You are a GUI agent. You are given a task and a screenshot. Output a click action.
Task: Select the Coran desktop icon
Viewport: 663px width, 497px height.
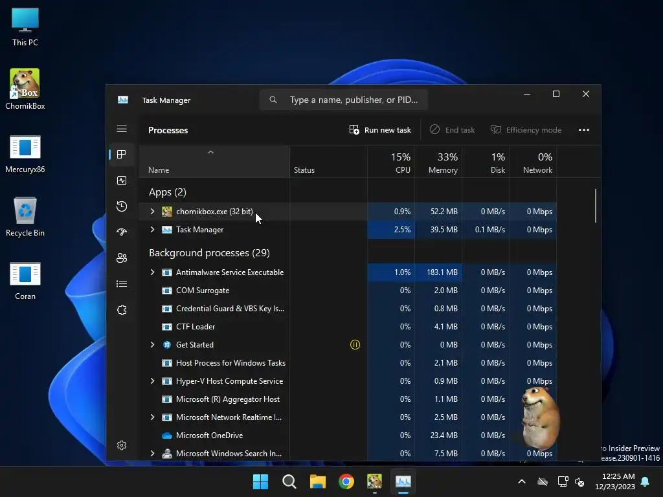point(25,281)
